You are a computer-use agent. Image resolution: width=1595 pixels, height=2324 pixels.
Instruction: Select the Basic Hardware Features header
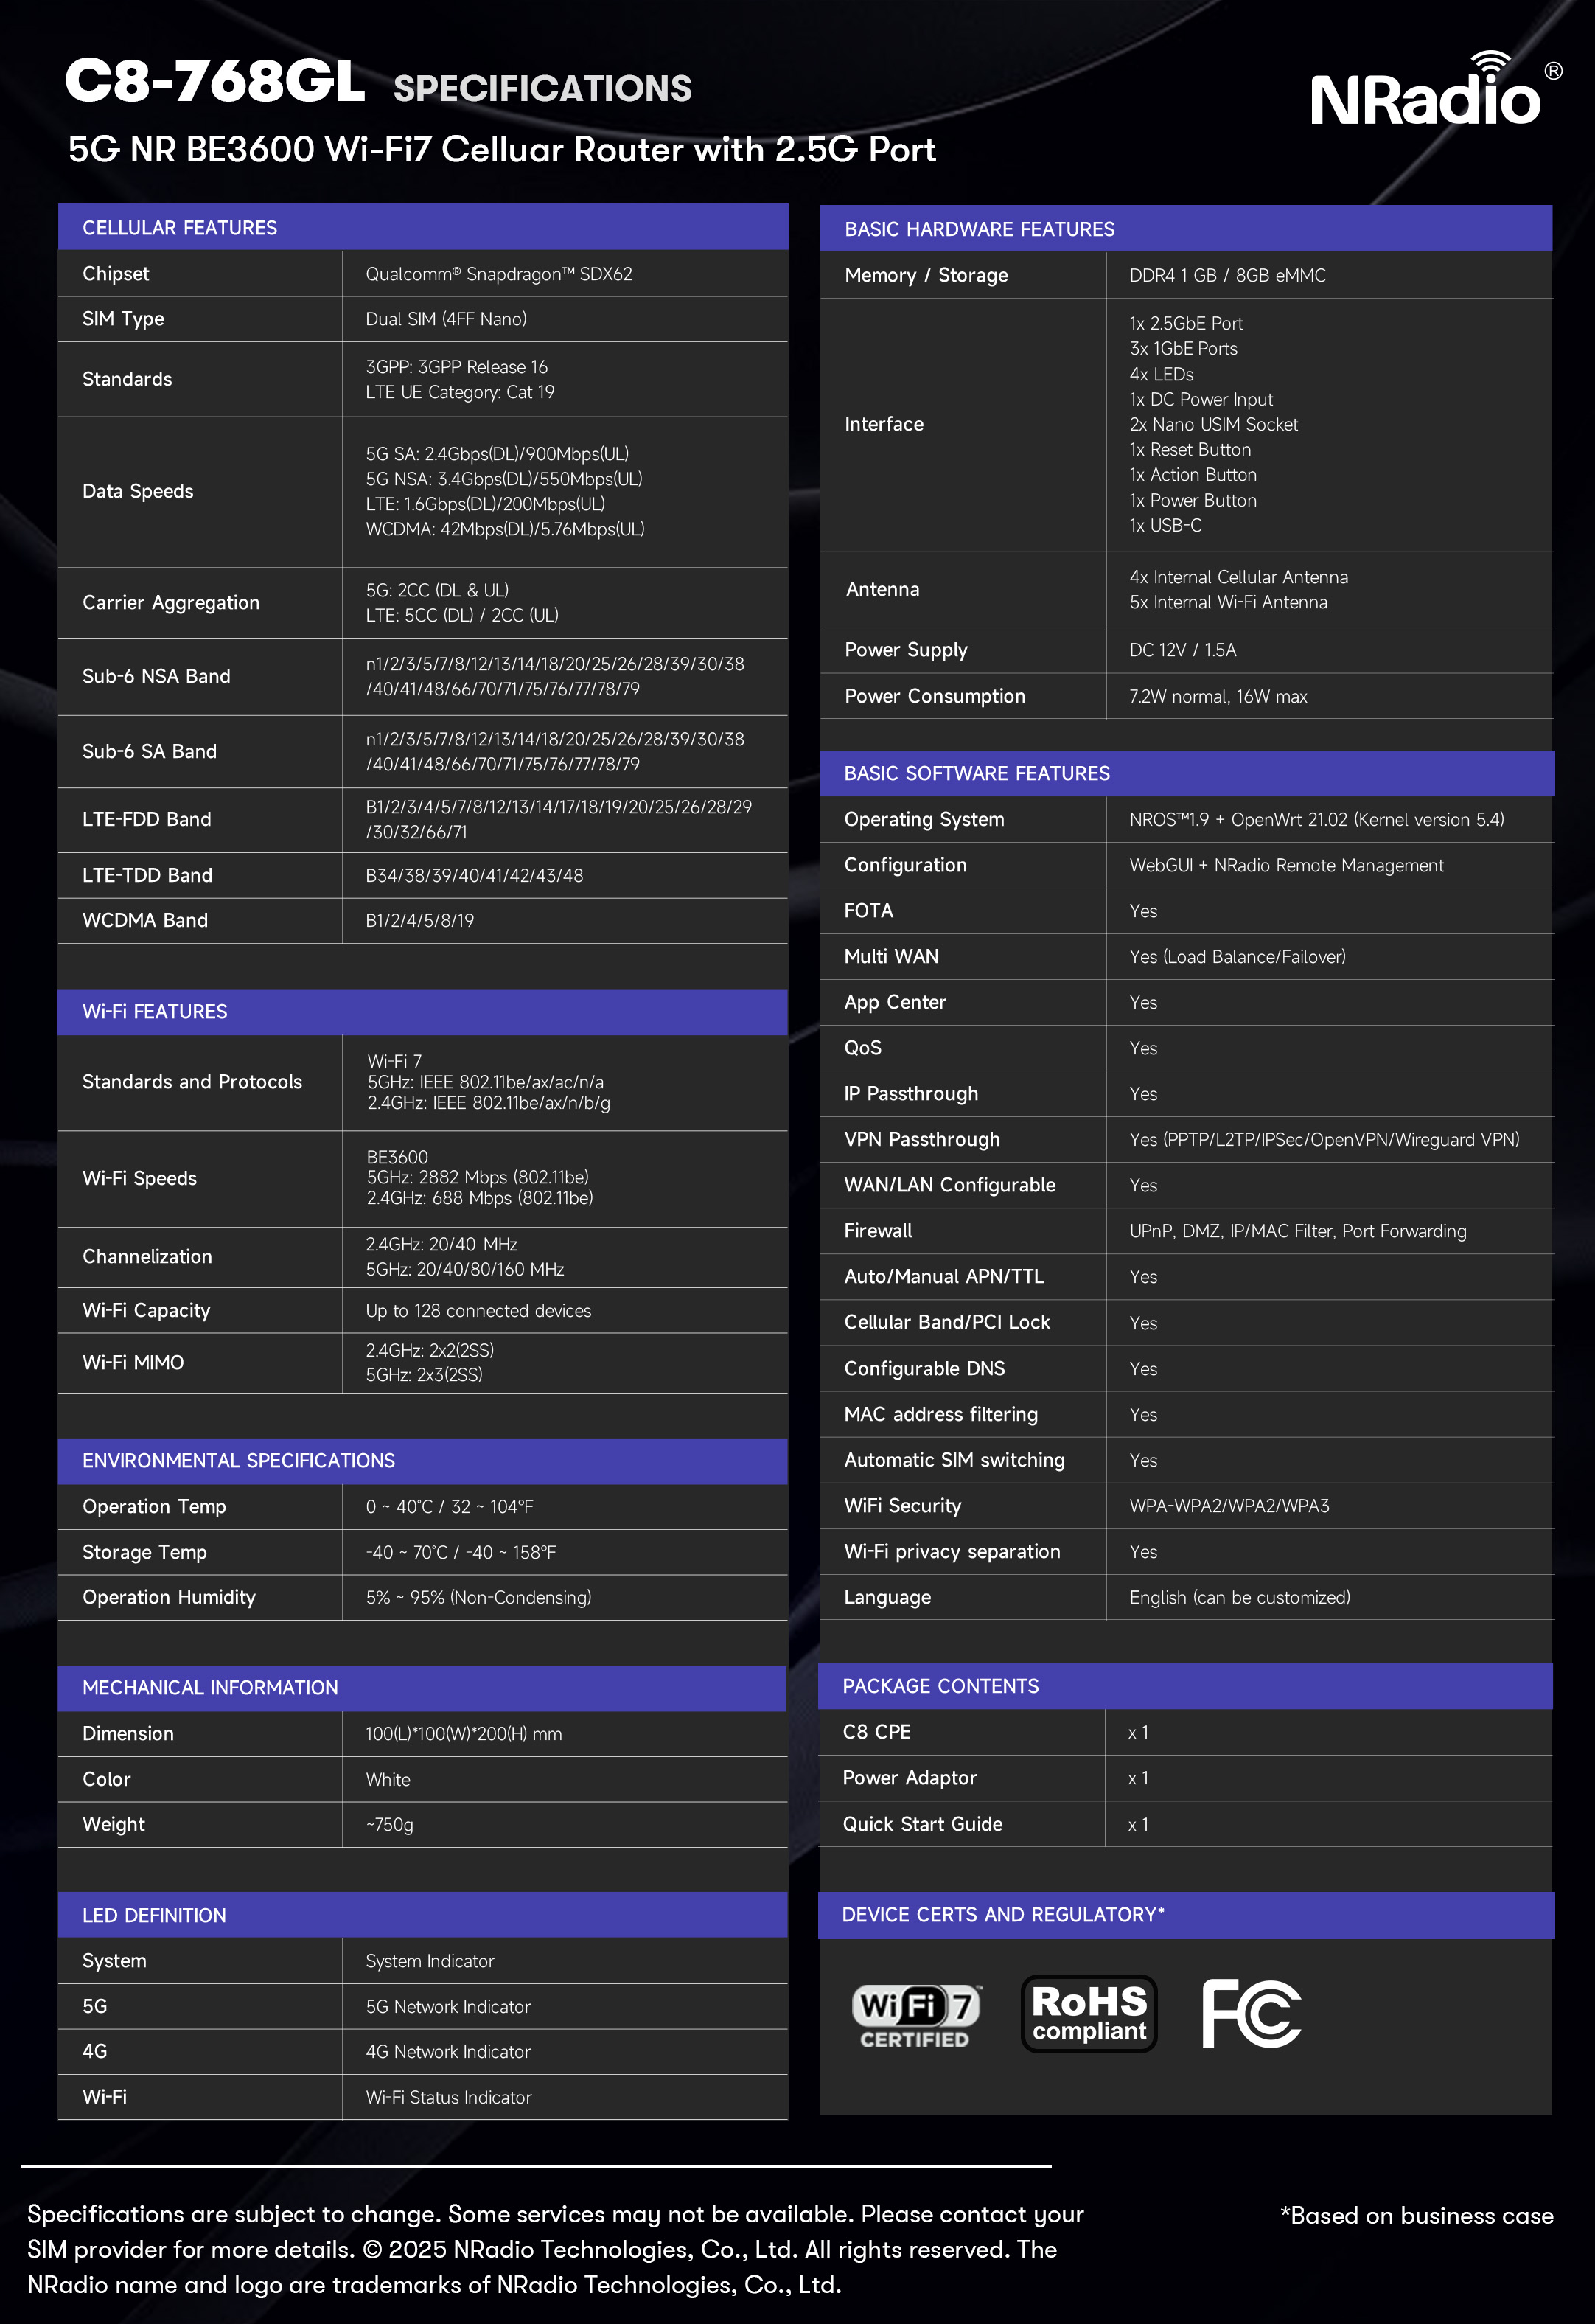point(978,229)
